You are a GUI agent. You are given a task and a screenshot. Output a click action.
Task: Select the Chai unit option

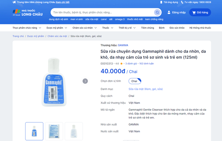point(135,81)
